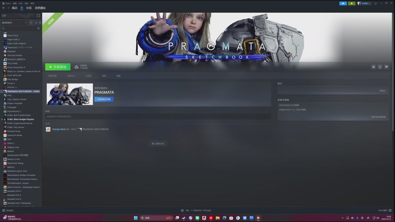Select PUBG: BATTLEGROUNDS in the library list
Viewport: 395px width, 222px height.
pos(19,115)
